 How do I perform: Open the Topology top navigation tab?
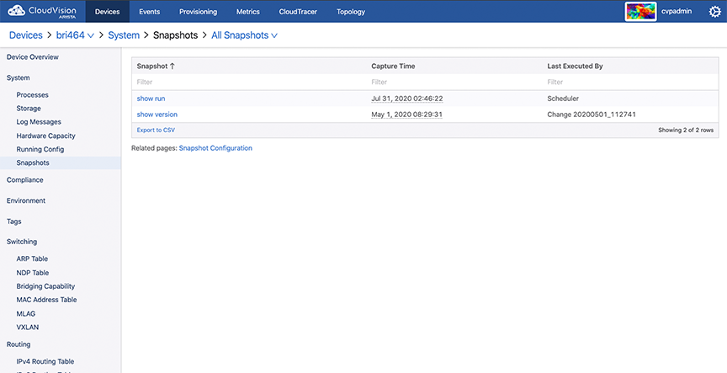tap(351, 12)
